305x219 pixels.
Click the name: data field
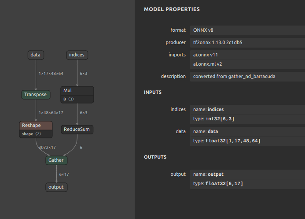[x=247, y=132]
